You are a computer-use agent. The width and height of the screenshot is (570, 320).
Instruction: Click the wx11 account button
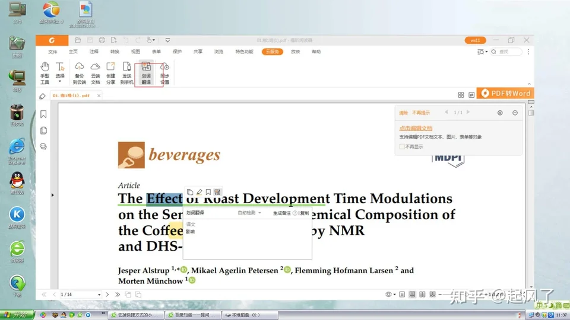click(475, 40)
